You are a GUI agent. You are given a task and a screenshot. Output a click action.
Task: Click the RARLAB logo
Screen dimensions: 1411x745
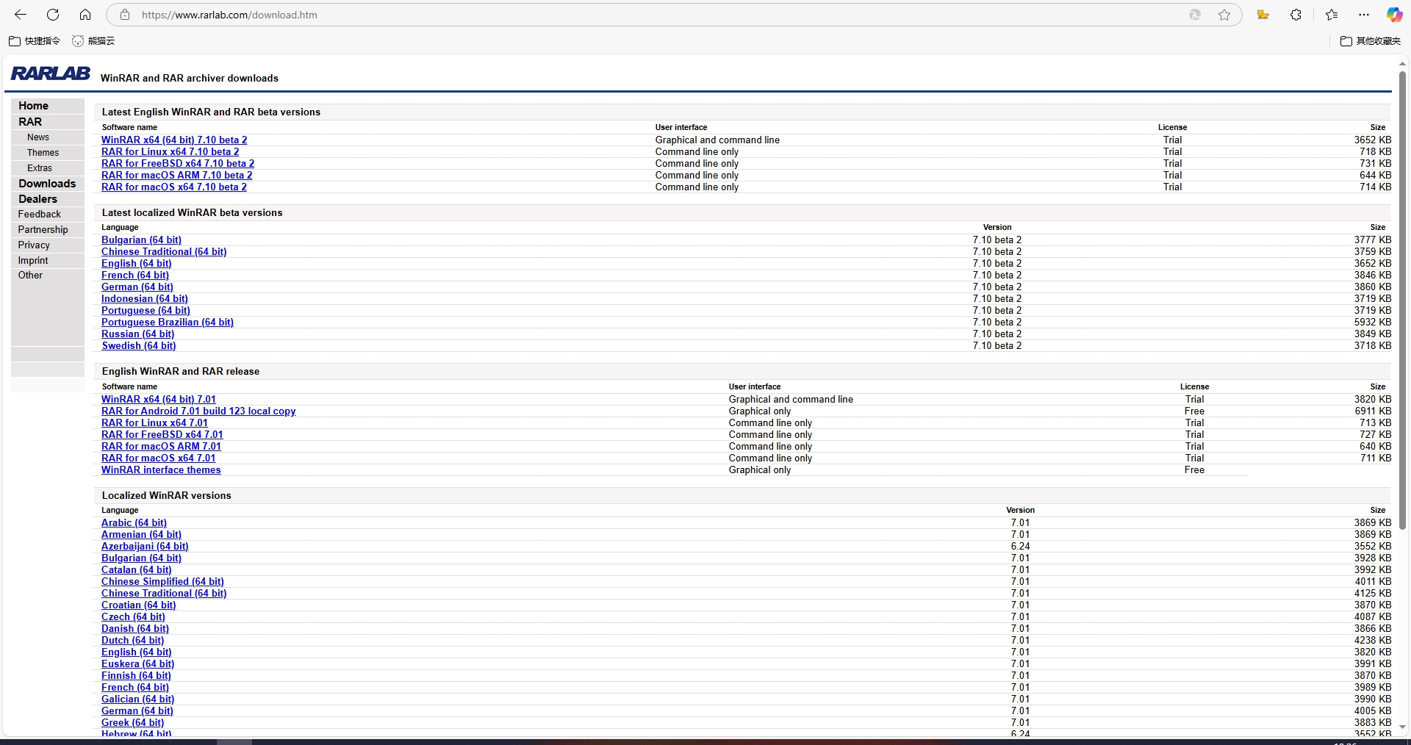tap(51, 73)
